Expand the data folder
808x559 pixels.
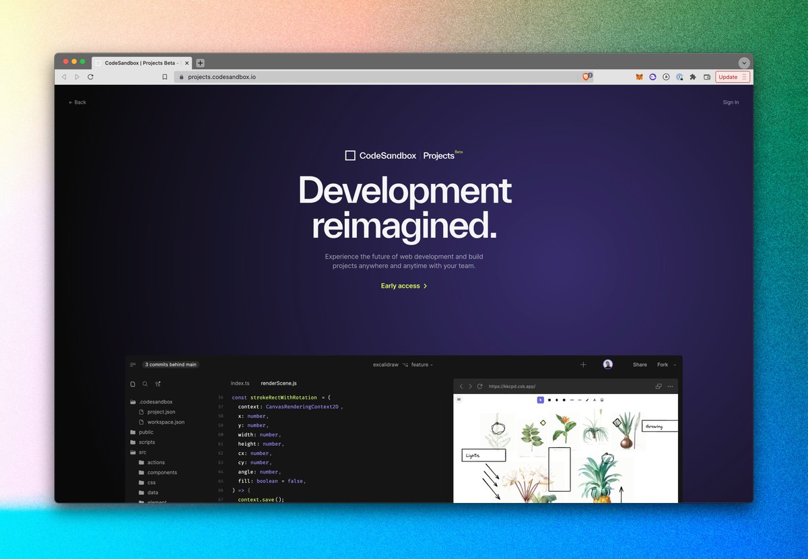(x=148, y=493)
